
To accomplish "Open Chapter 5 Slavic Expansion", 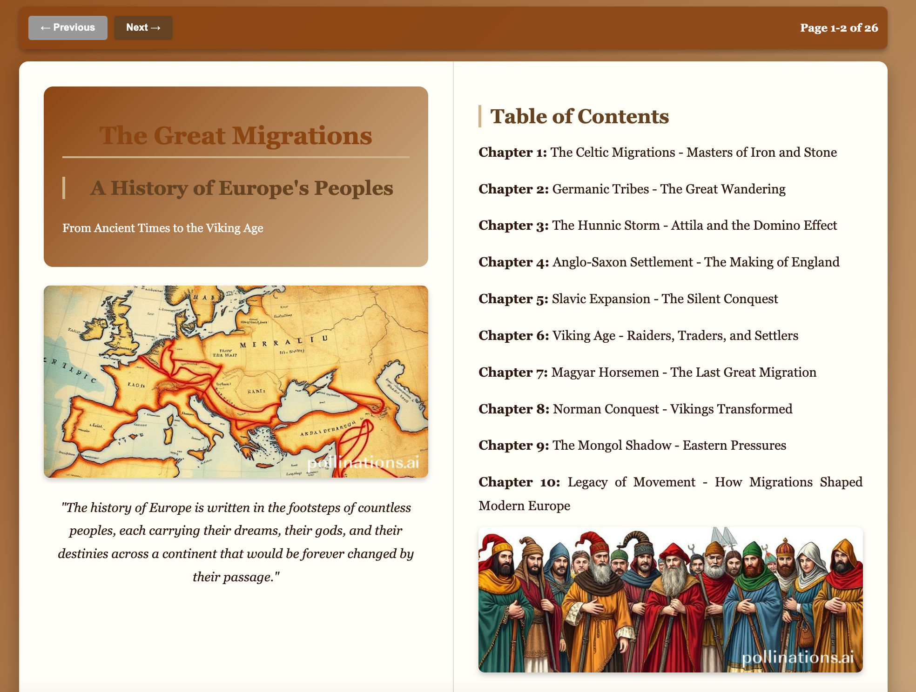I will pyautogui.click(x=628, y=299).
